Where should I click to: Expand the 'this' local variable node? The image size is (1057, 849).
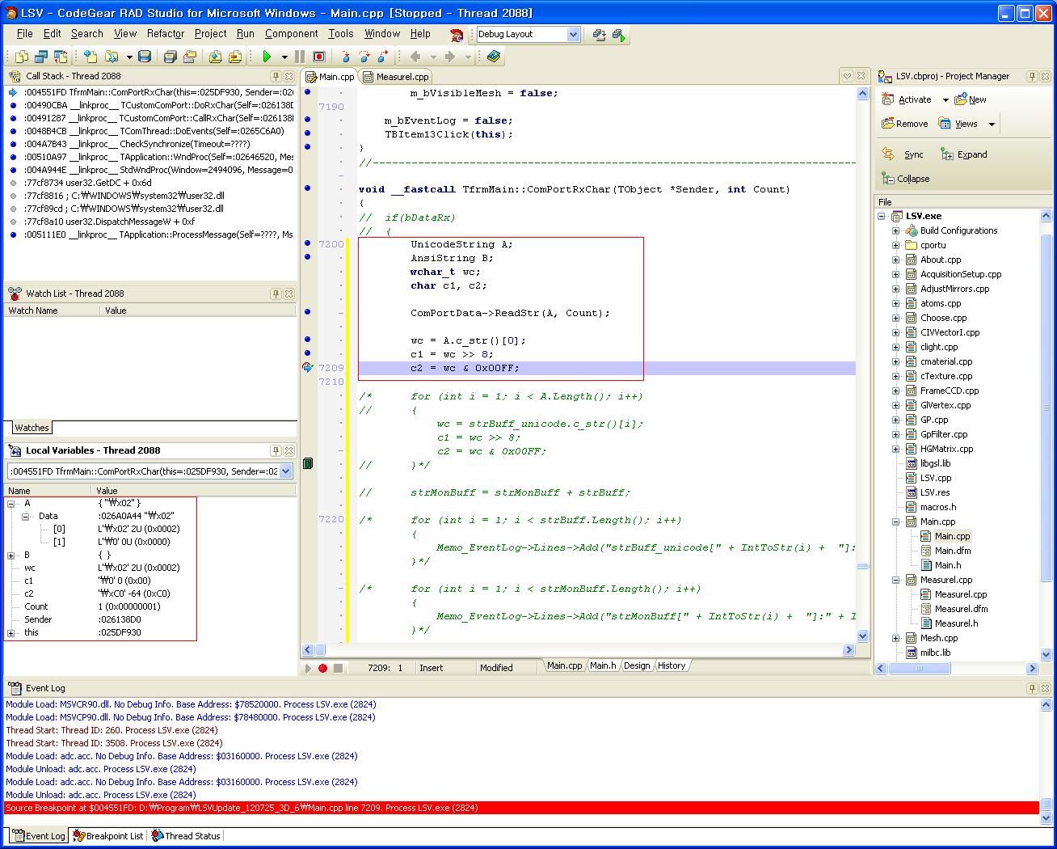11,633
